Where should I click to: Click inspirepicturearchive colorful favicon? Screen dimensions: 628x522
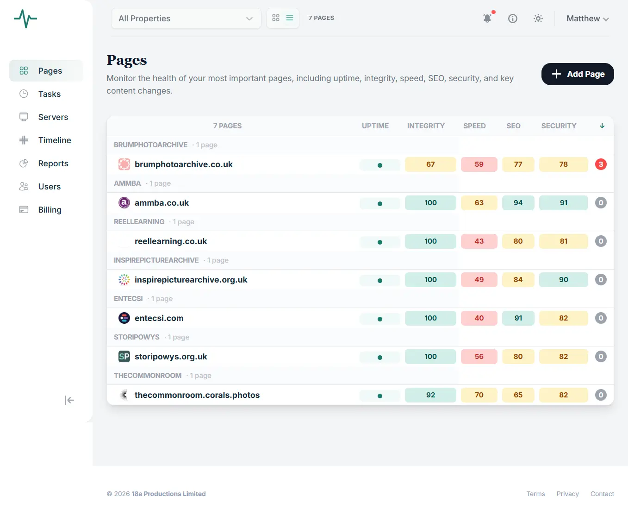tap(124, 279)
